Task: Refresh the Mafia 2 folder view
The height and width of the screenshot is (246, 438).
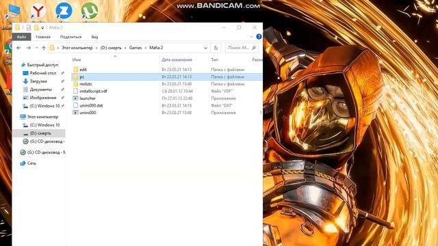Action: pos(216,48)
